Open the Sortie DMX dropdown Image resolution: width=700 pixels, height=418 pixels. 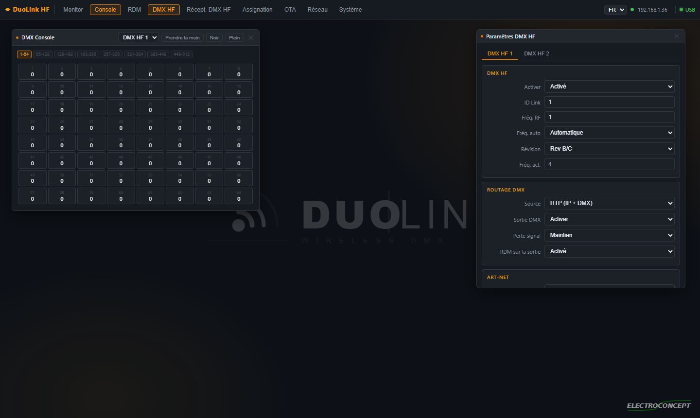[610, 219]
